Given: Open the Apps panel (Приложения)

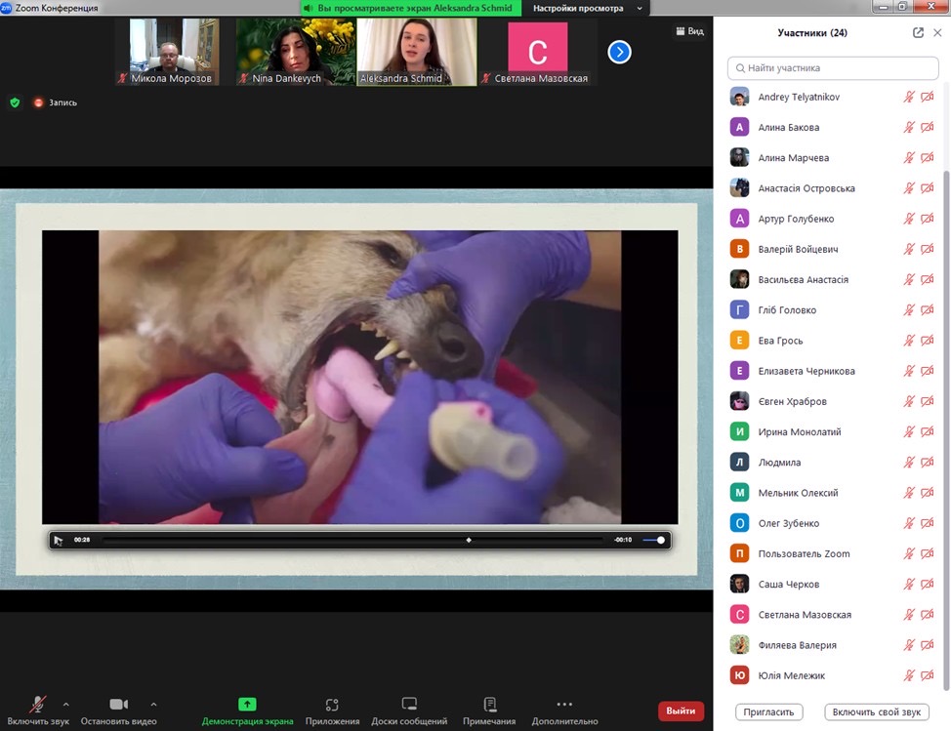Looking at the screenshot, I should tap(332, 705).
